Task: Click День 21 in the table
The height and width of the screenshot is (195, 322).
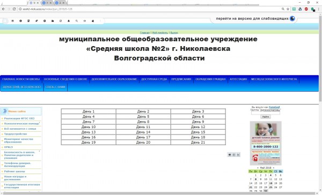Action: 198,142
